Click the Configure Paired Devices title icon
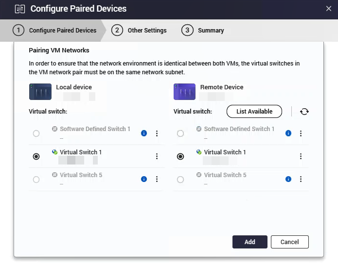Screen dimensions: 338x264 tap(19, 9)
